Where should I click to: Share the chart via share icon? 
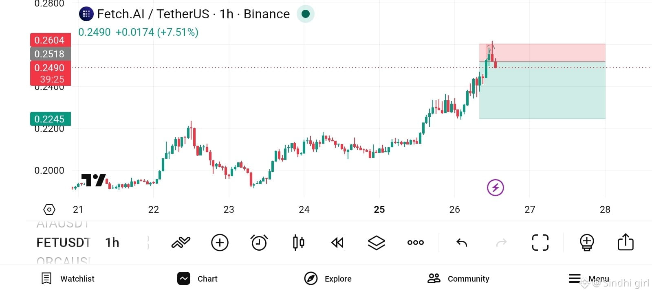coord(626,242)
